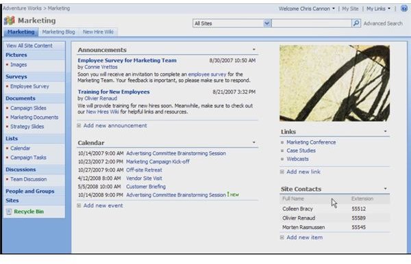
Task: Open Vendor Site Visit event
Action: (x=144, y=179)
